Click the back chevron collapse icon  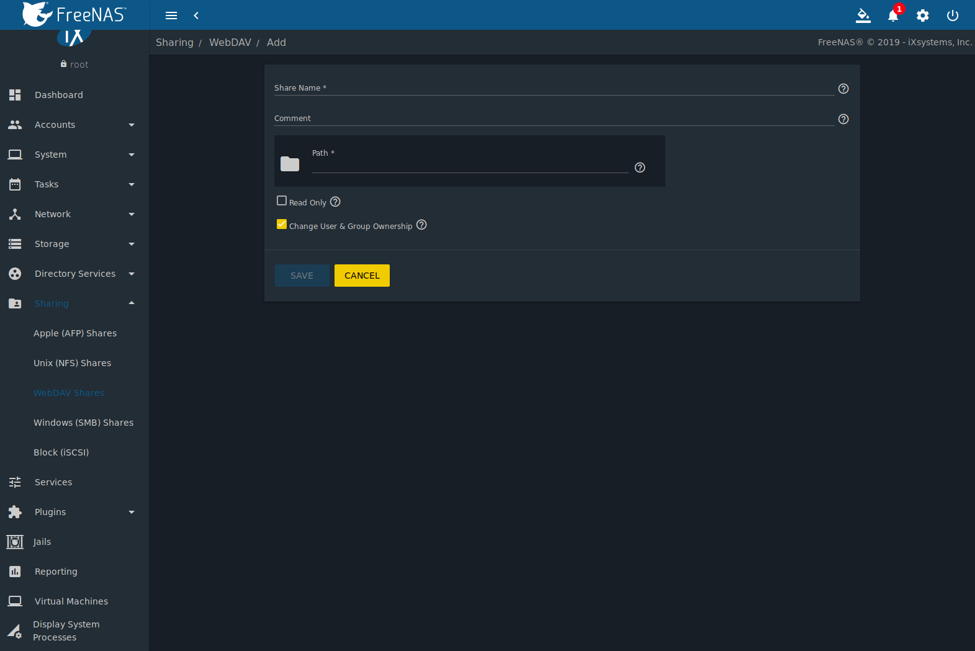196,16
